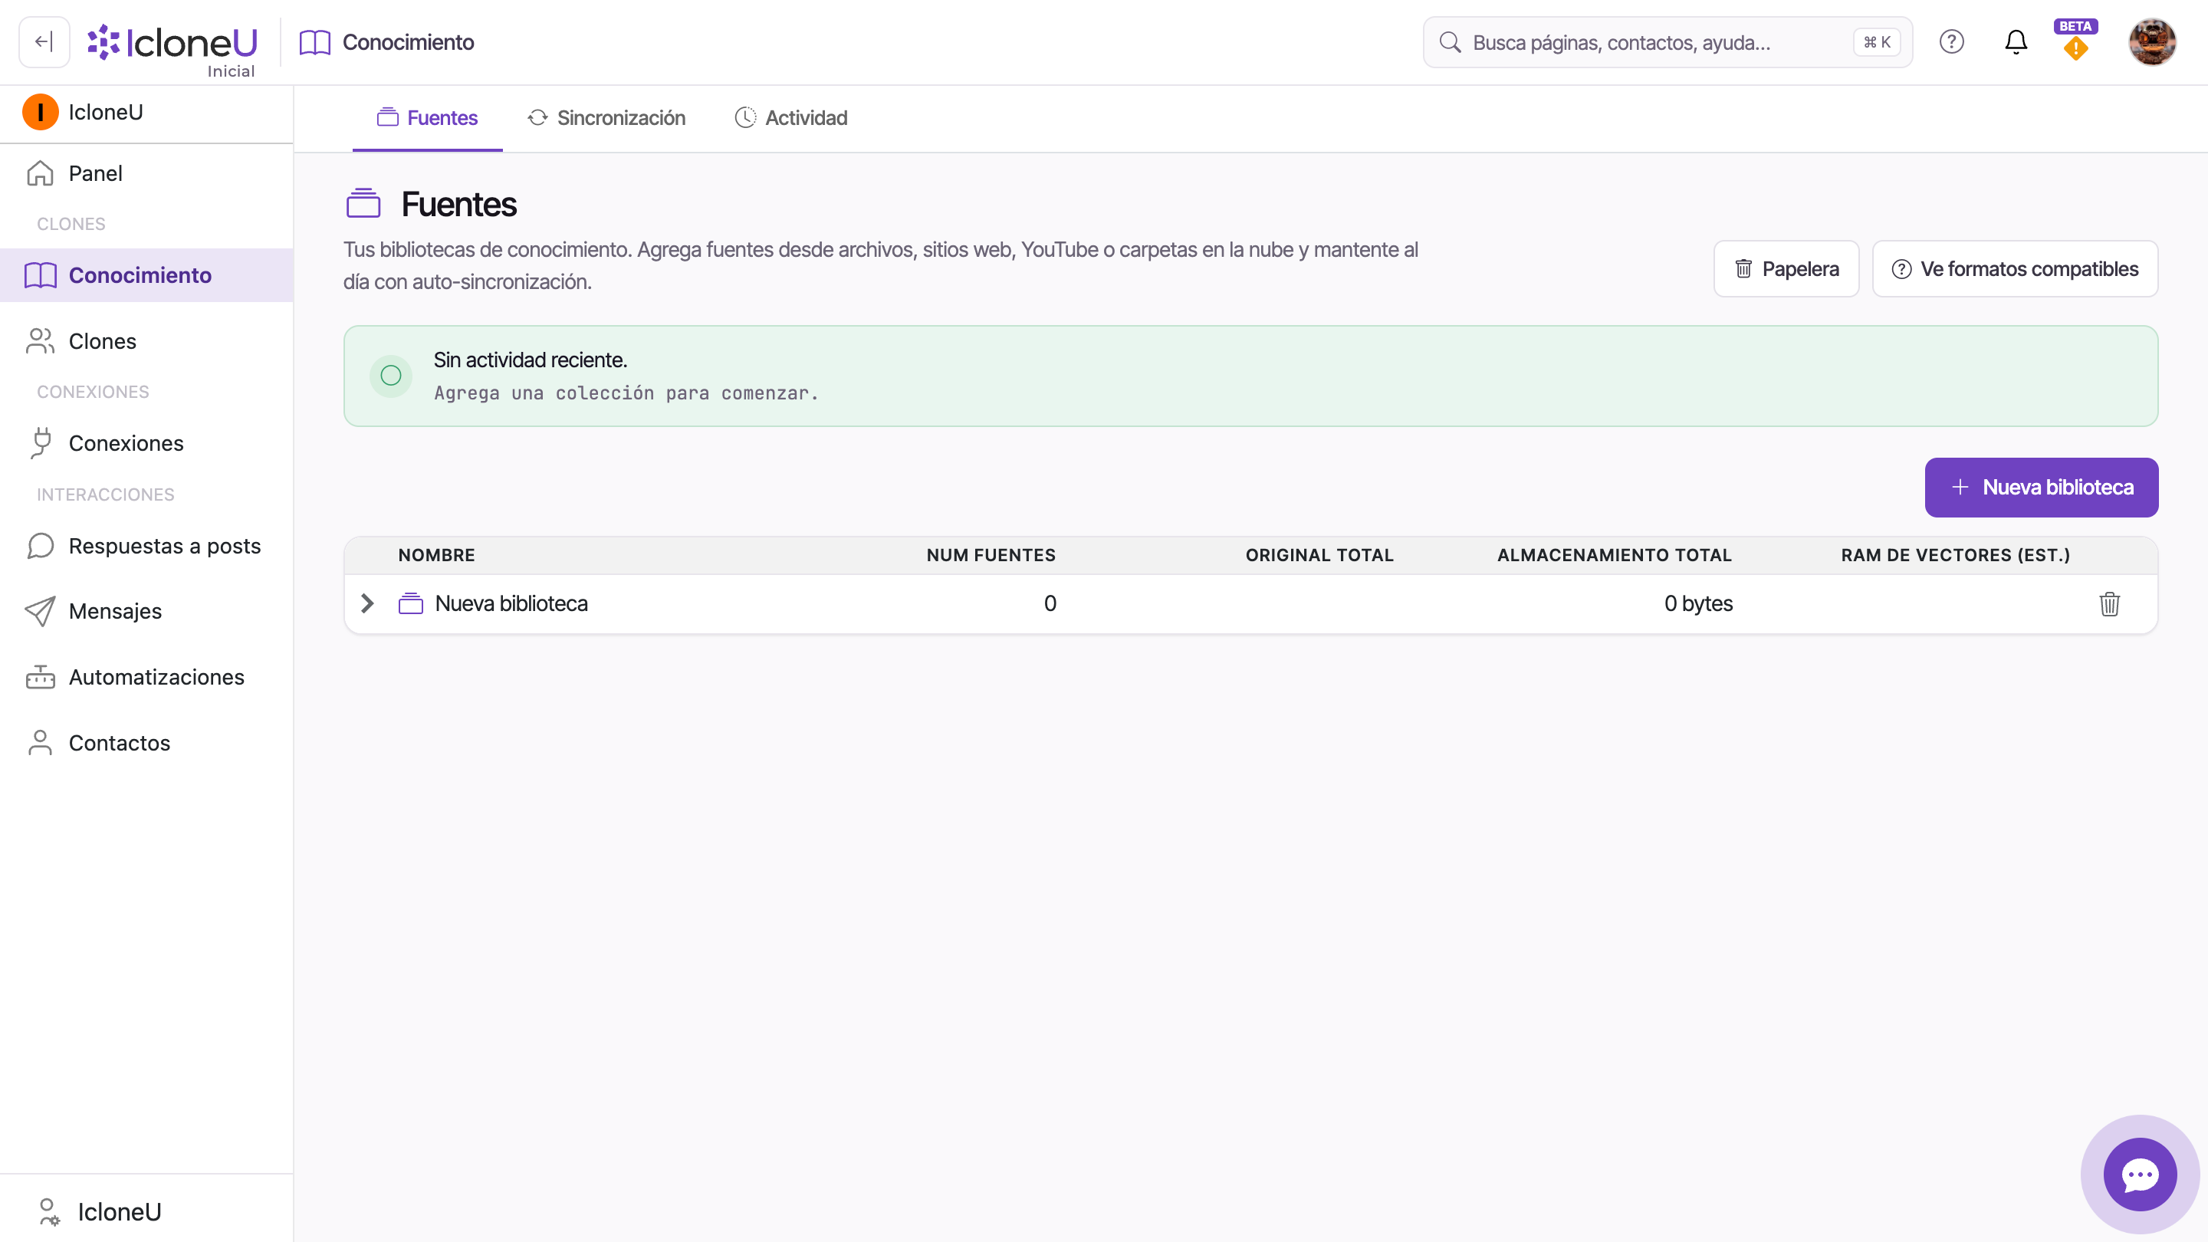Viewport: 2208px width, 1242px height.
Task: Open Respuestas a posts
Action: coord(146,546)
